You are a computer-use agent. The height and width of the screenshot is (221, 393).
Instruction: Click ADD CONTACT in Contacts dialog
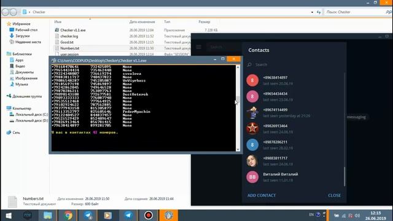click(262, 195)
